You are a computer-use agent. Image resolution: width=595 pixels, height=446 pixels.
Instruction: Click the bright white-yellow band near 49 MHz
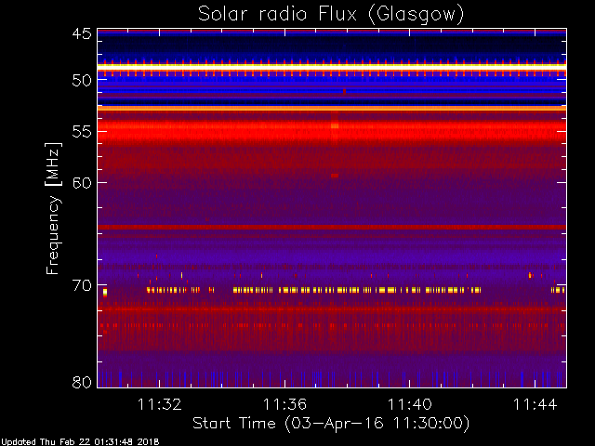tap(332, 68)
